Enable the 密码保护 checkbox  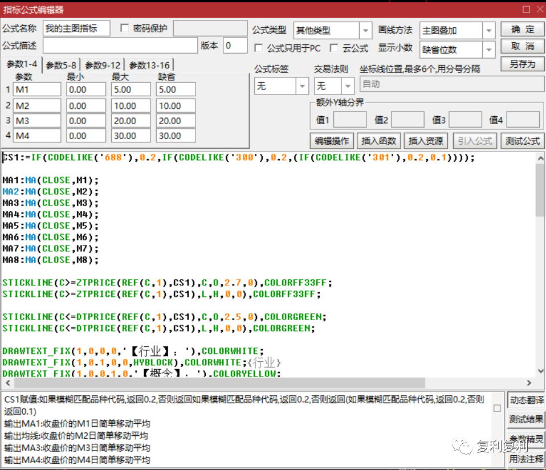[x=124, y=28]
